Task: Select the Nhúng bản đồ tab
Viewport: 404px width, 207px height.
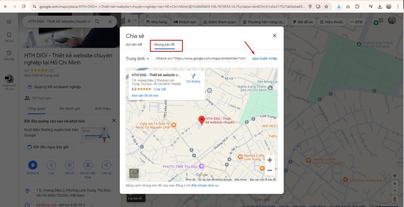Action: click(x=165, y=45)
